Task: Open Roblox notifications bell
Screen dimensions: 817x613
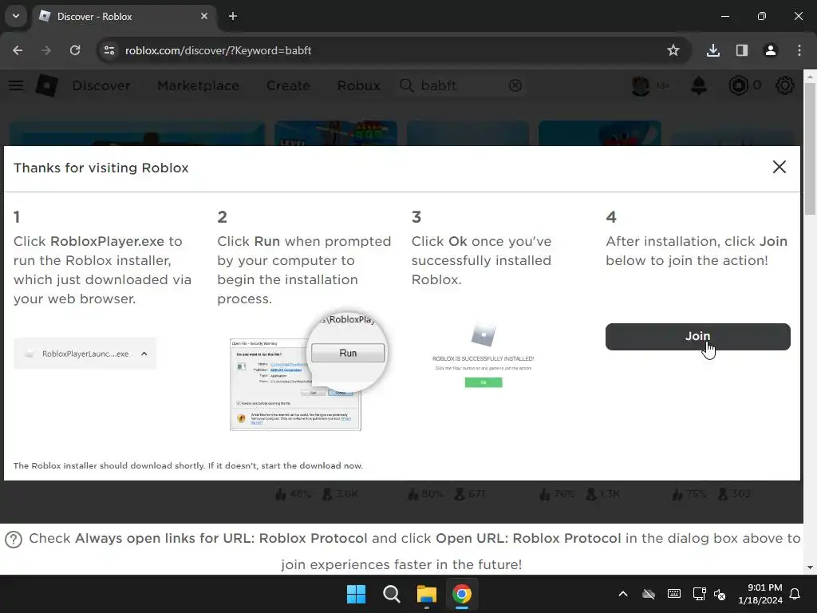Action: click(x=699, y=85)
